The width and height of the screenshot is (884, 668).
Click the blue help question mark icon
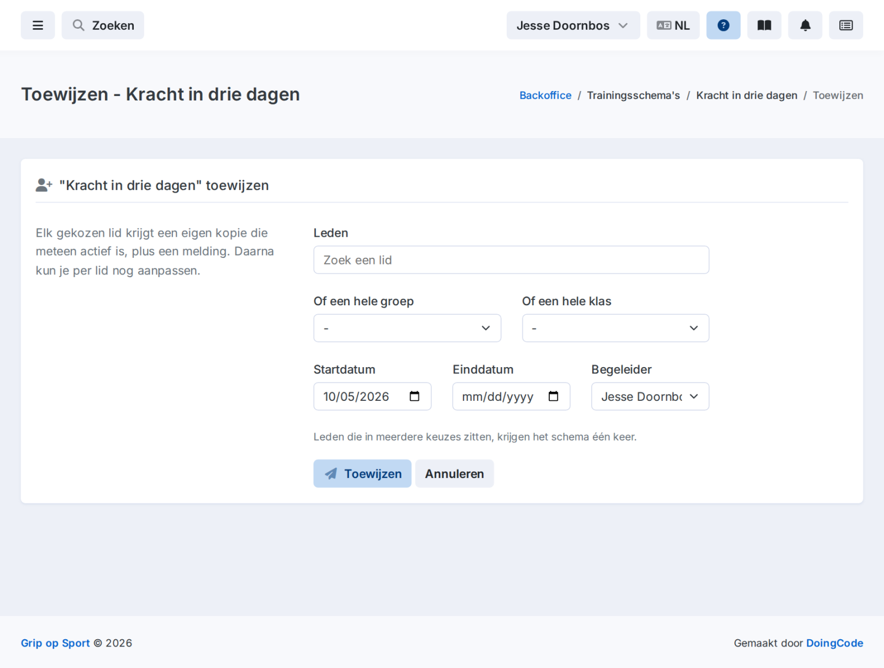723,25
